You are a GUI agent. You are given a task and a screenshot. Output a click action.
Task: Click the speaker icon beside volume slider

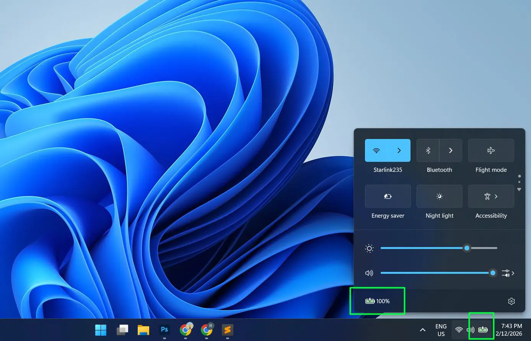369,273
